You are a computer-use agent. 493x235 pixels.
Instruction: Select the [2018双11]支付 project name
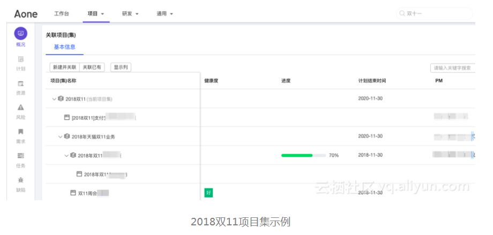tap(88, 118)
